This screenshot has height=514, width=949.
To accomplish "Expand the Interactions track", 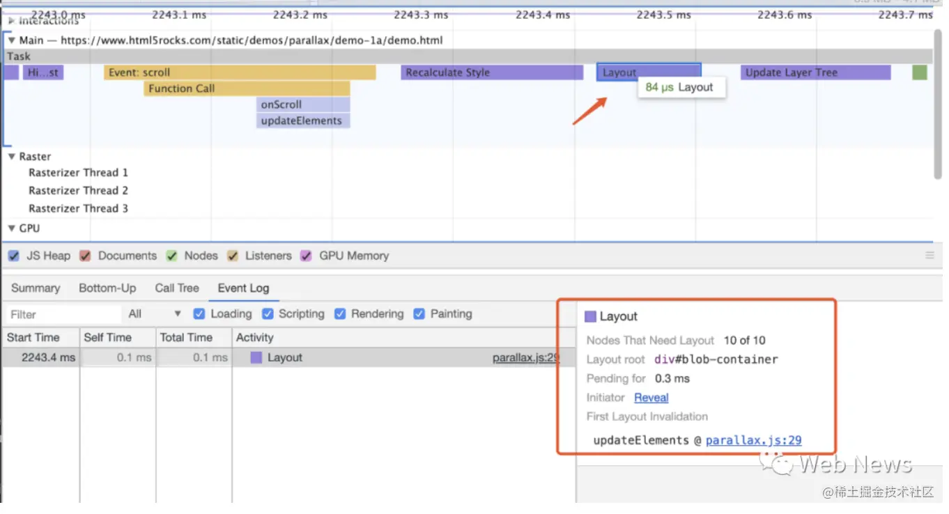I will tap(12, 21).
